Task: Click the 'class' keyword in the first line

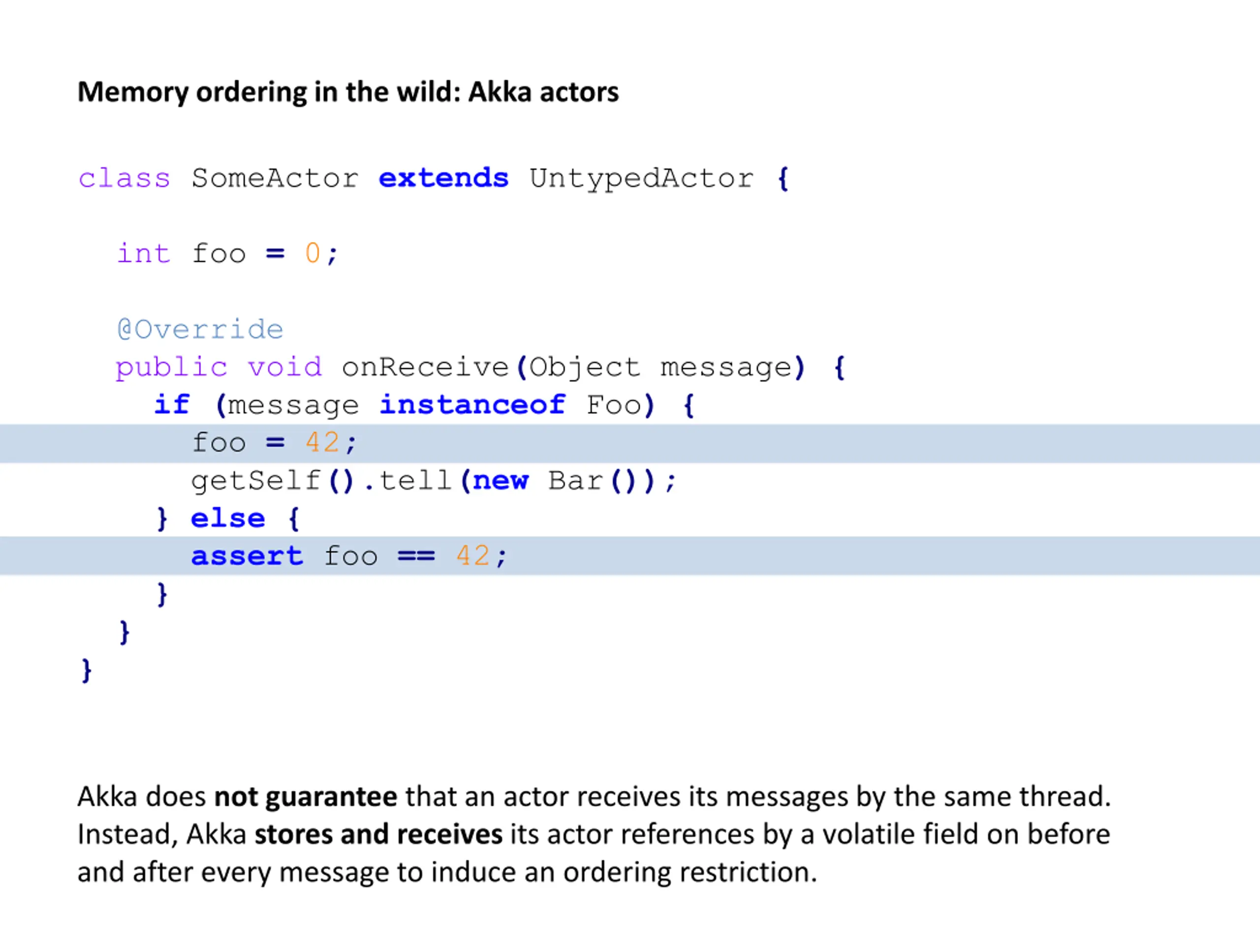Action: pos(124,178)
